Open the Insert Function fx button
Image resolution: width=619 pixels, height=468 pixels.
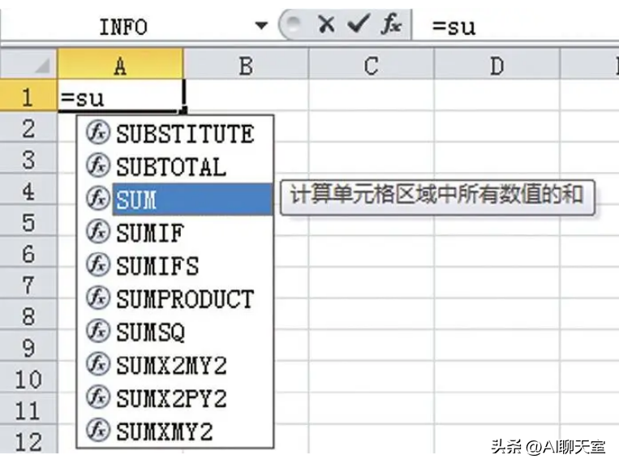coord(391,25)
